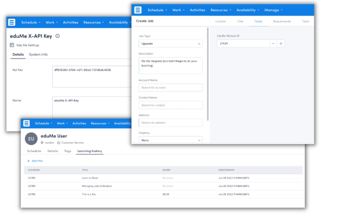
Task: Switch to the Tasks tab in Create Job
Action: pos(306,21)
